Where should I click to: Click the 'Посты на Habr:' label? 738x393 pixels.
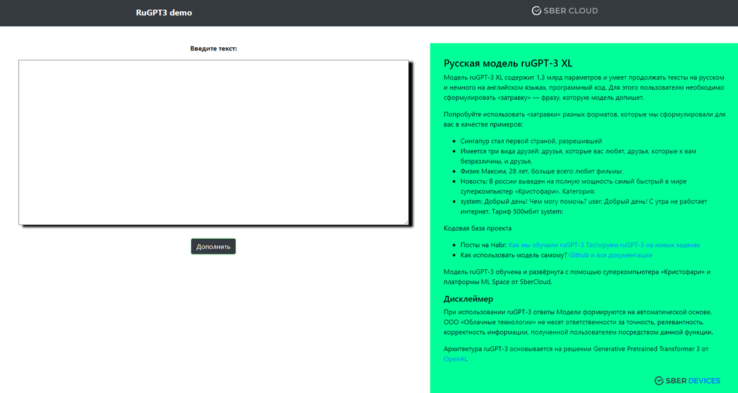(483, 245)
